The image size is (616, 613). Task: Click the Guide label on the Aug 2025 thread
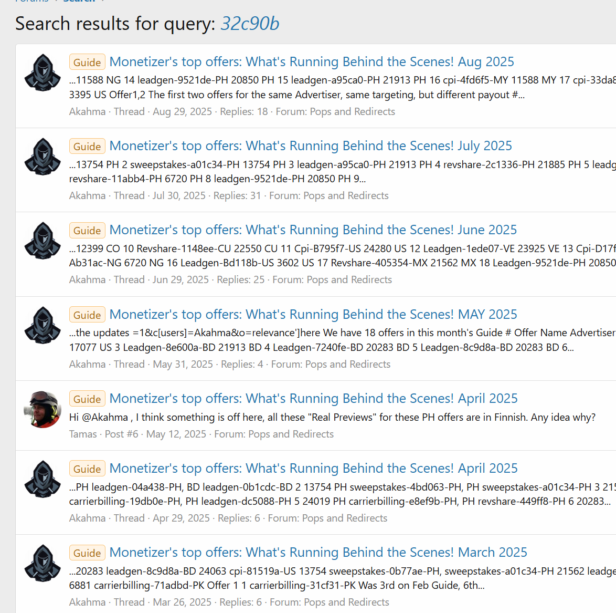87,63
